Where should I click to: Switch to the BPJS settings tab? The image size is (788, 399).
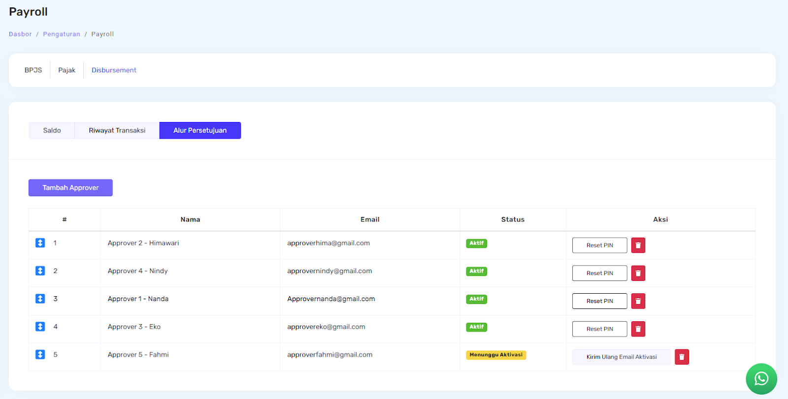coord(33,70)
